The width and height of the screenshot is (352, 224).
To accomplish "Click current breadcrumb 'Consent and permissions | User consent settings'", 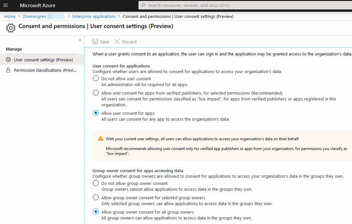I will pyautogui.click(x=178, y=16).
